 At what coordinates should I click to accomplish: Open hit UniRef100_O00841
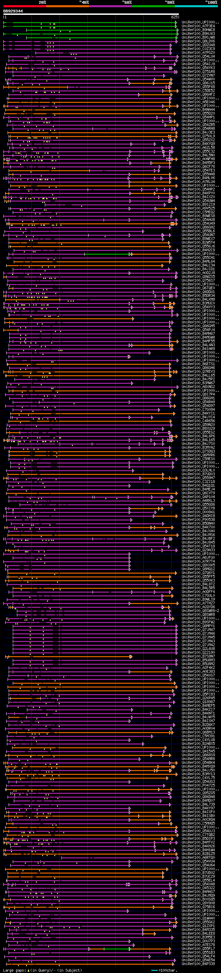pos(198,512)
